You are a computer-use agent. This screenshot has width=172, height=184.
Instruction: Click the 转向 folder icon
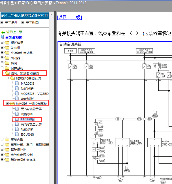click(7, 63)
